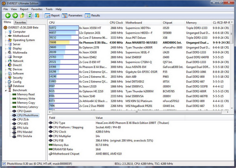Select the Database icon in tree
This screenshot has width=236, height=168.
10,86
